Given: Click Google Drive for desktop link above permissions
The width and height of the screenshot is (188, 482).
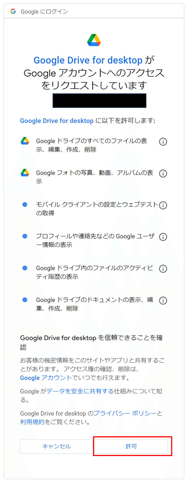Looking at the screenshot, I should tap(57, 121).
